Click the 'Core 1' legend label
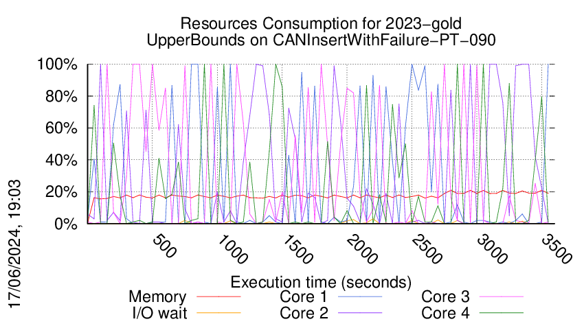 pyautogui.click(x=304, y=297)
